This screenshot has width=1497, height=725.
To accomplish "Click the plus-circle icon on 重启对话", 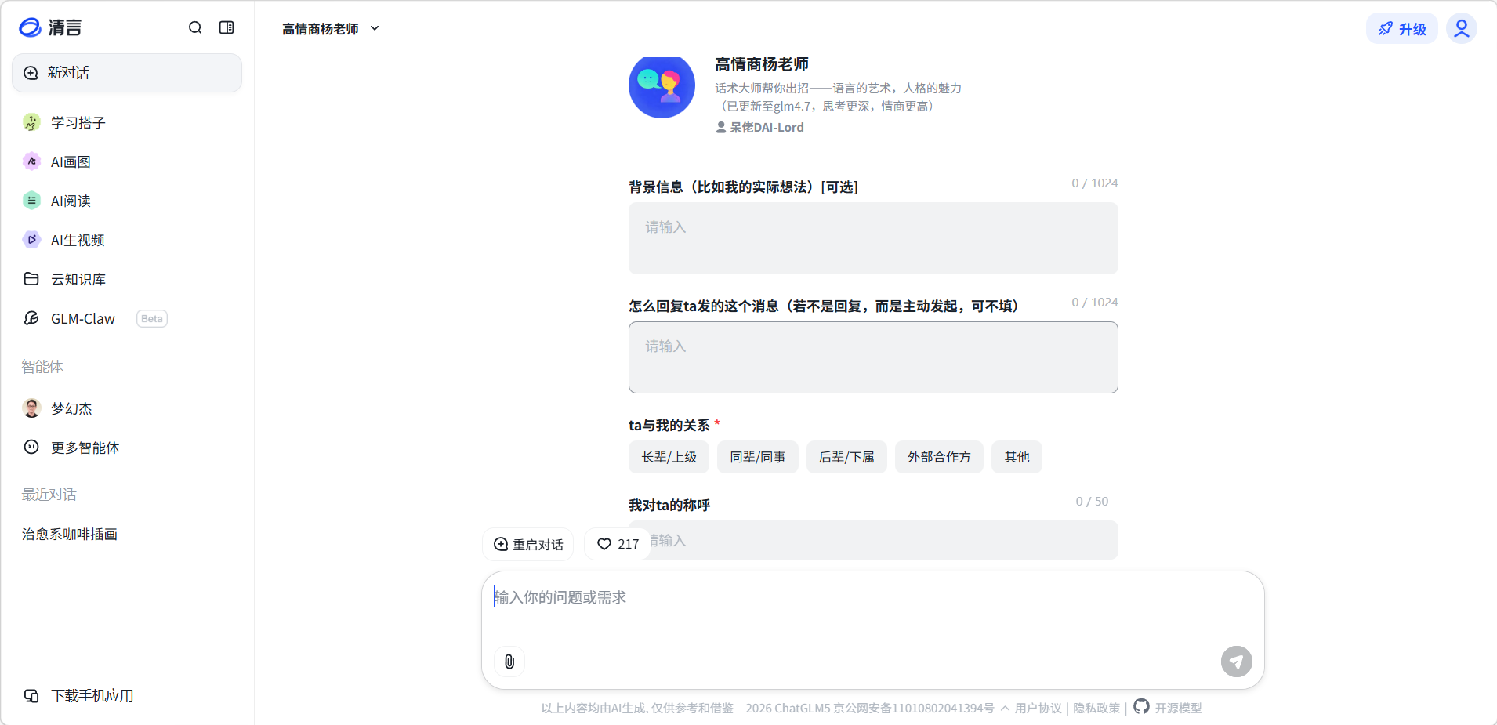I will (x=501, y=544).
